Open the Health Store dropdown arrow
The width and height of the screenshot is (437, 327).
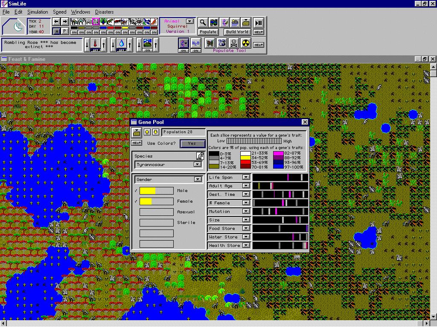[246, 245]
